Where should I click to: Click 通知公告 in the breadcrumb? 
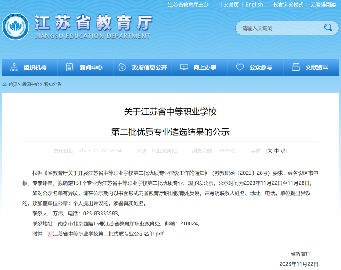[53, 84]
